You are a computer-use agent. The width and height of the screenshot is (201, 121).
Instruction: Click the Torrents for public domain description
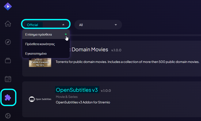(127, 62)
